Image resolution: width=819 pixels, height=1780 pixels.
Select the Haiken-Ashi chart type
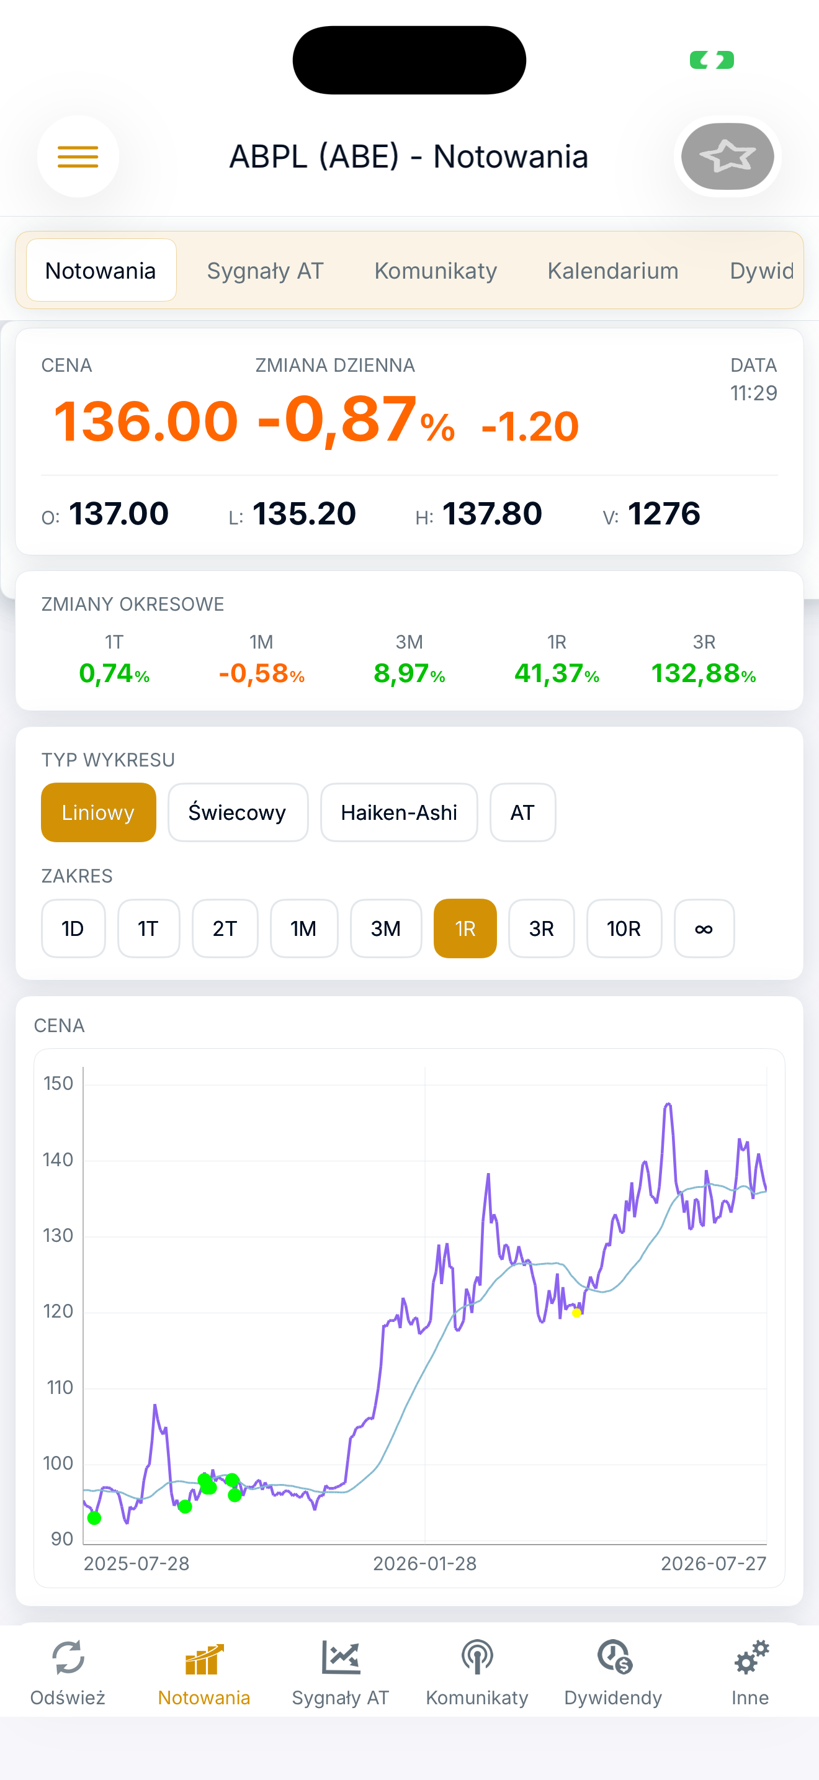coord(399,812)
